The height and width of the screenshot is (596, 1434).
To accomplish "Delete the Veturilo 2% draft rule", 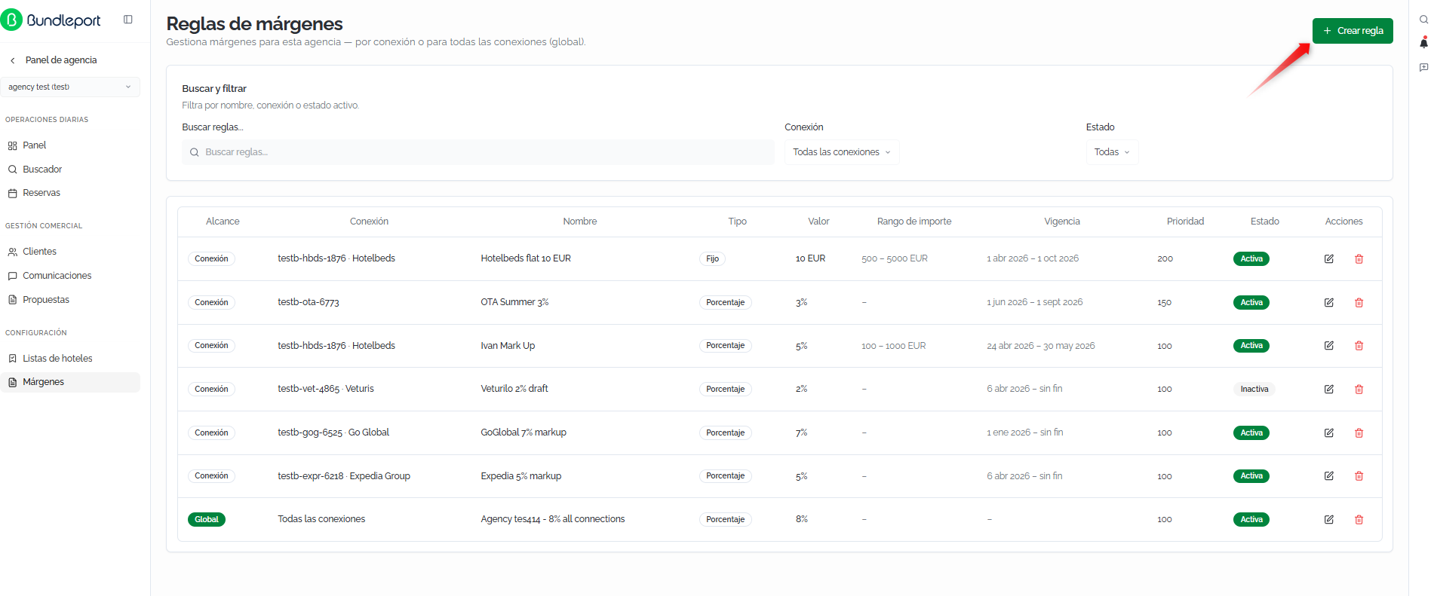I will coord(1359,389).
